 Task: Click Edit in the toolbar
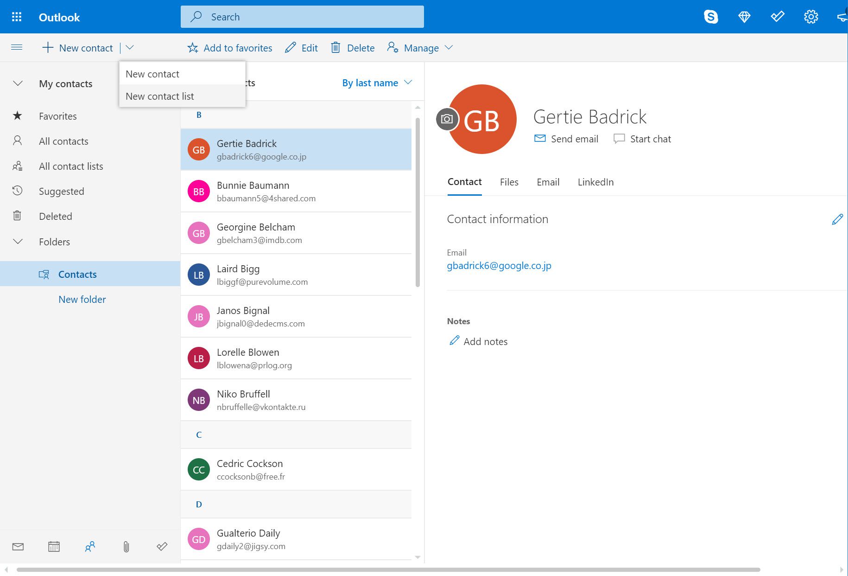(x=301, y=48)
